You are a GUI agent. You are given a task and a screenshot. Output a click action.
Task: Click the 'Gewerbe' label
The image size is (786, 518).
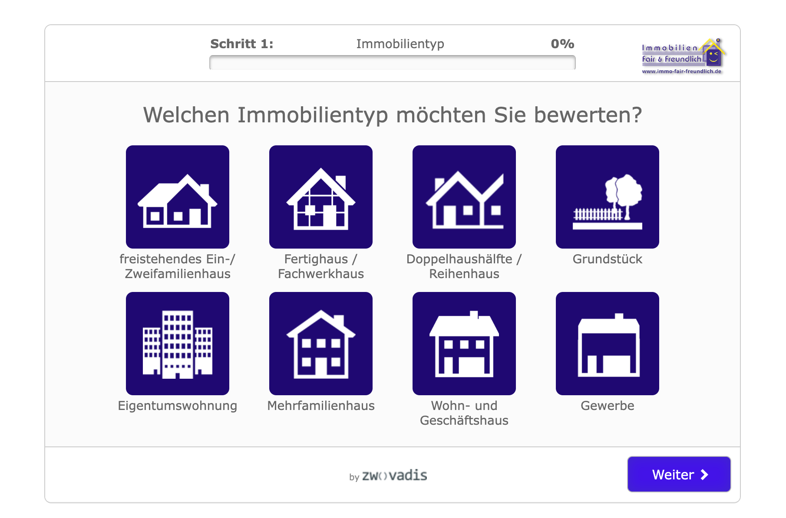(x=608, y=406)
